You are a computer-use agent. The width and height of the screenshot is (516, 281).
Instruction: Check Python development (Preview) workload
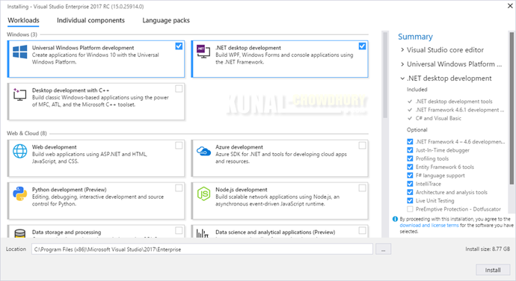coord(179,188)
